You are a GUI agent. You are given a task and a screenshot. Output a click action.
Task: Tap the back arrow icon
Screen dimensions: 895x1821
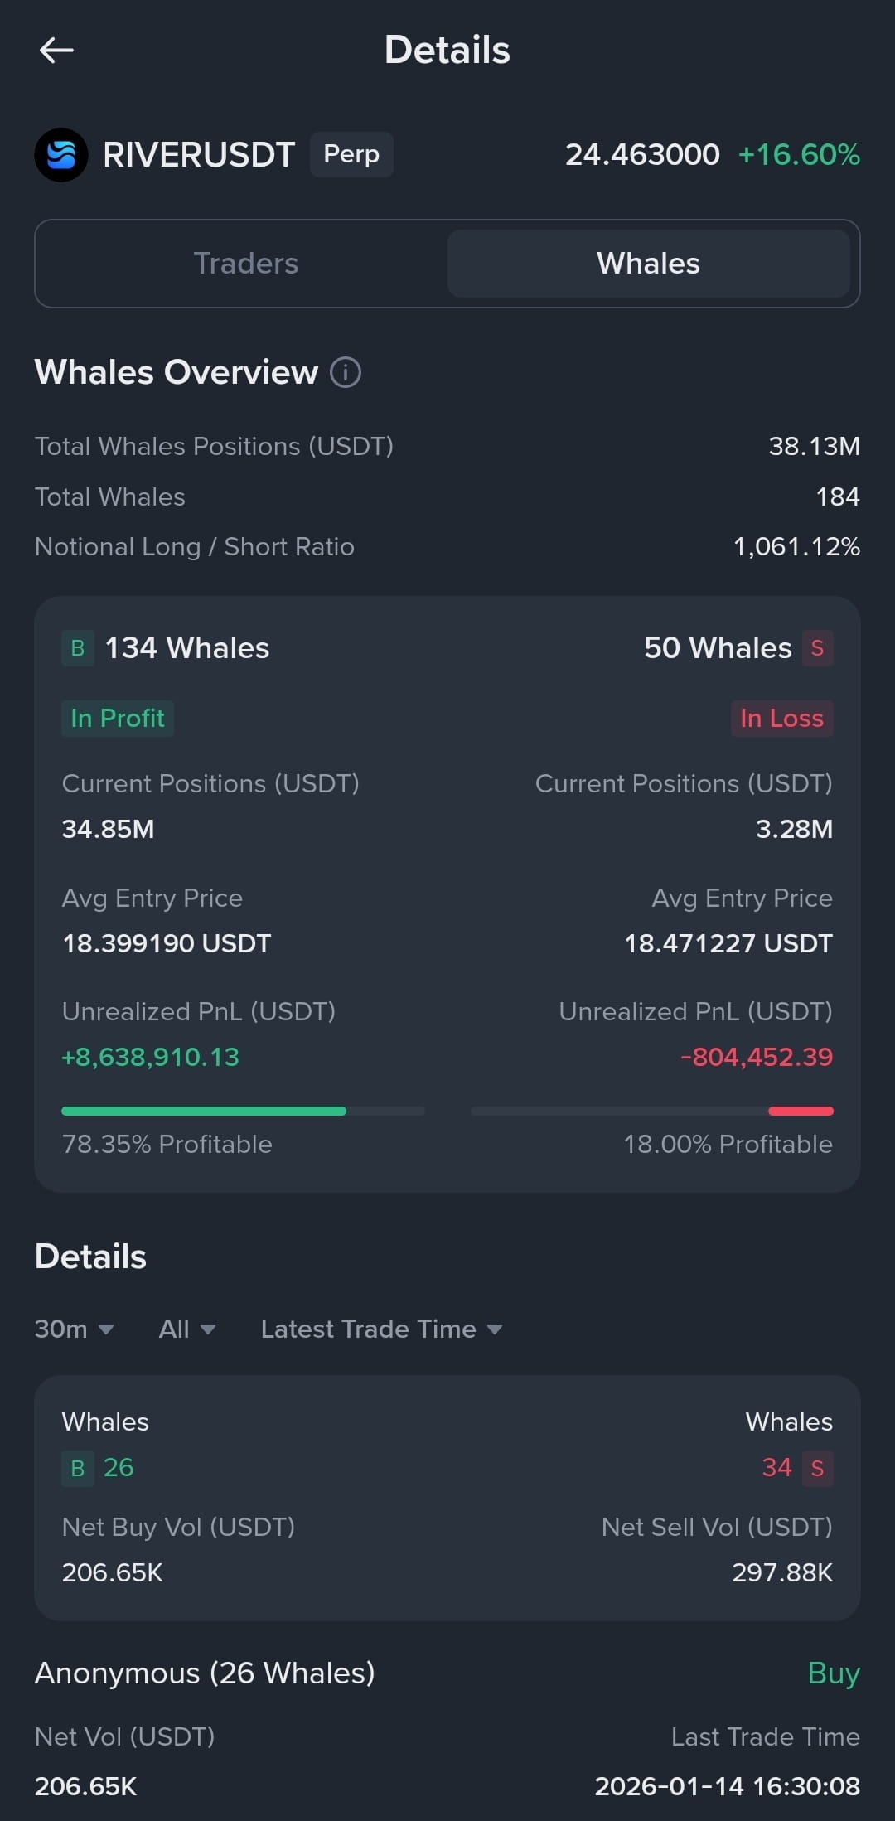[56, 51]
